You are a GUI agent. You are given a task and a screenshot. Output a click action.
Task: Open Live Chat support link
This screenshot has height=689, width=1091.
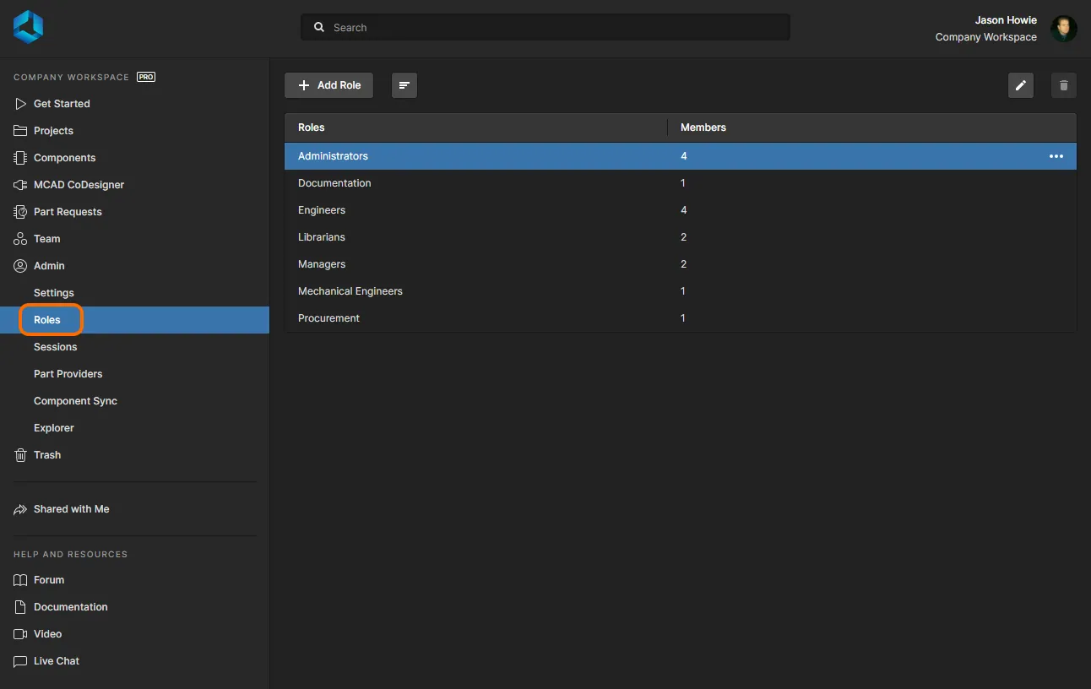(57, 661)
